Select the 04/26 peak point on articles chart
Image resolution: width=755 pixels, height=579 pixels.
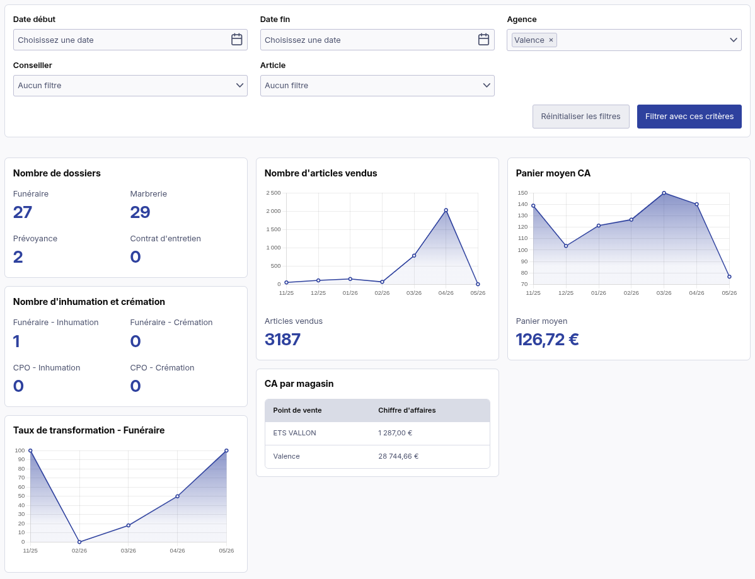click(x=446, y=210)
